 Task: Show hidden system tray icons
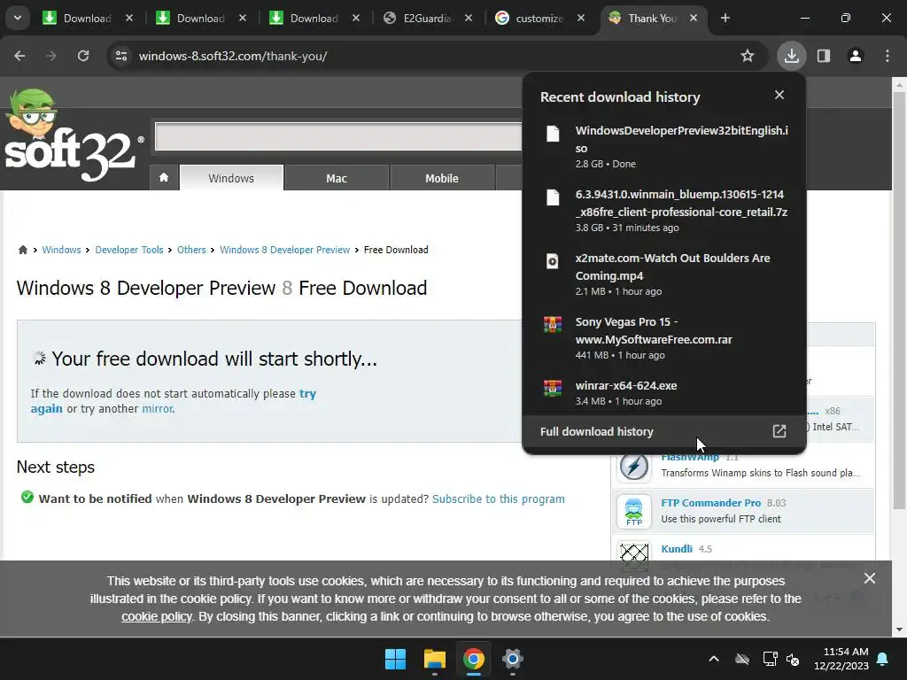(x=714, y=659)
